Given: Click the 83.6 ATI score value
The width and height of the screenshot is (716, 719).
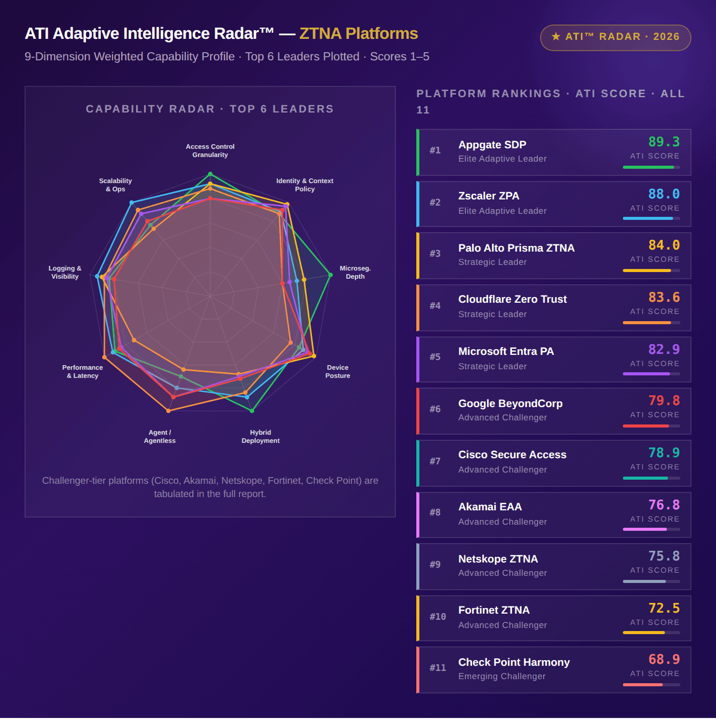Looking at the screenshot, I should coord(664,297).
